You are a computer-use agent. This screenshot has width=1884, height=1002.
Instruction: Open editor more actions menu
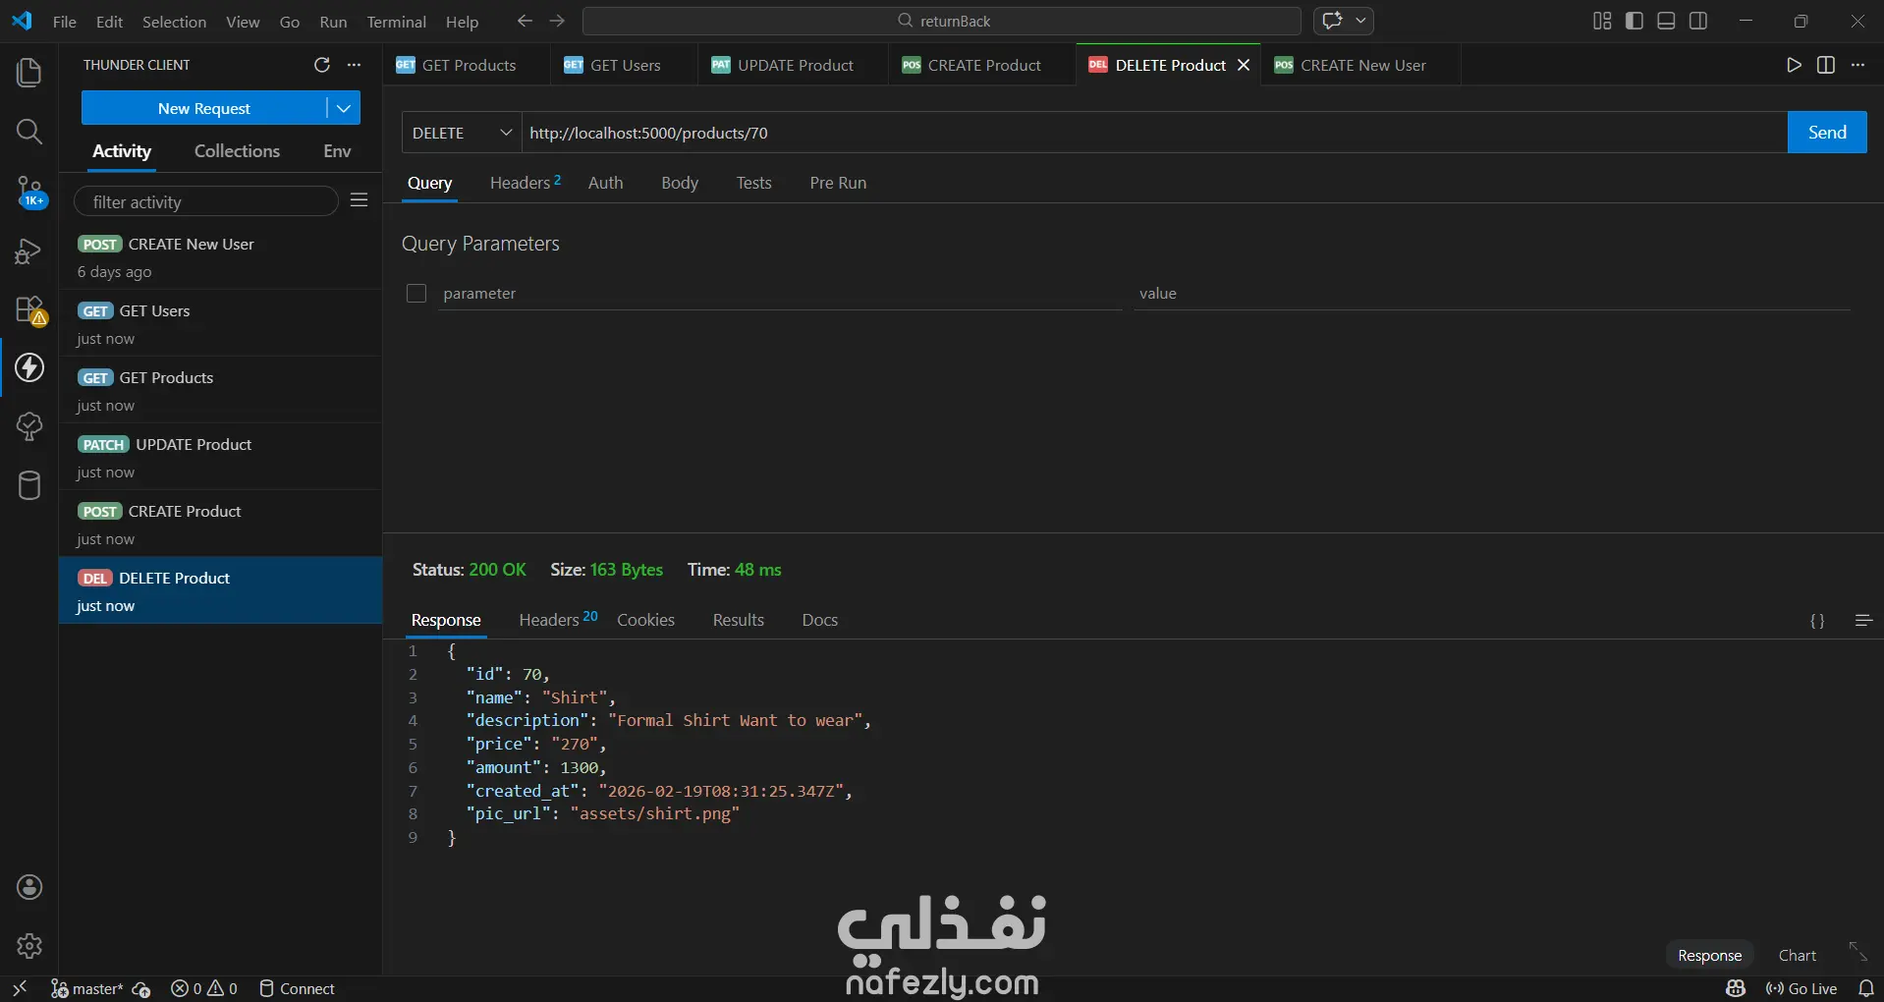point(1857,65)
